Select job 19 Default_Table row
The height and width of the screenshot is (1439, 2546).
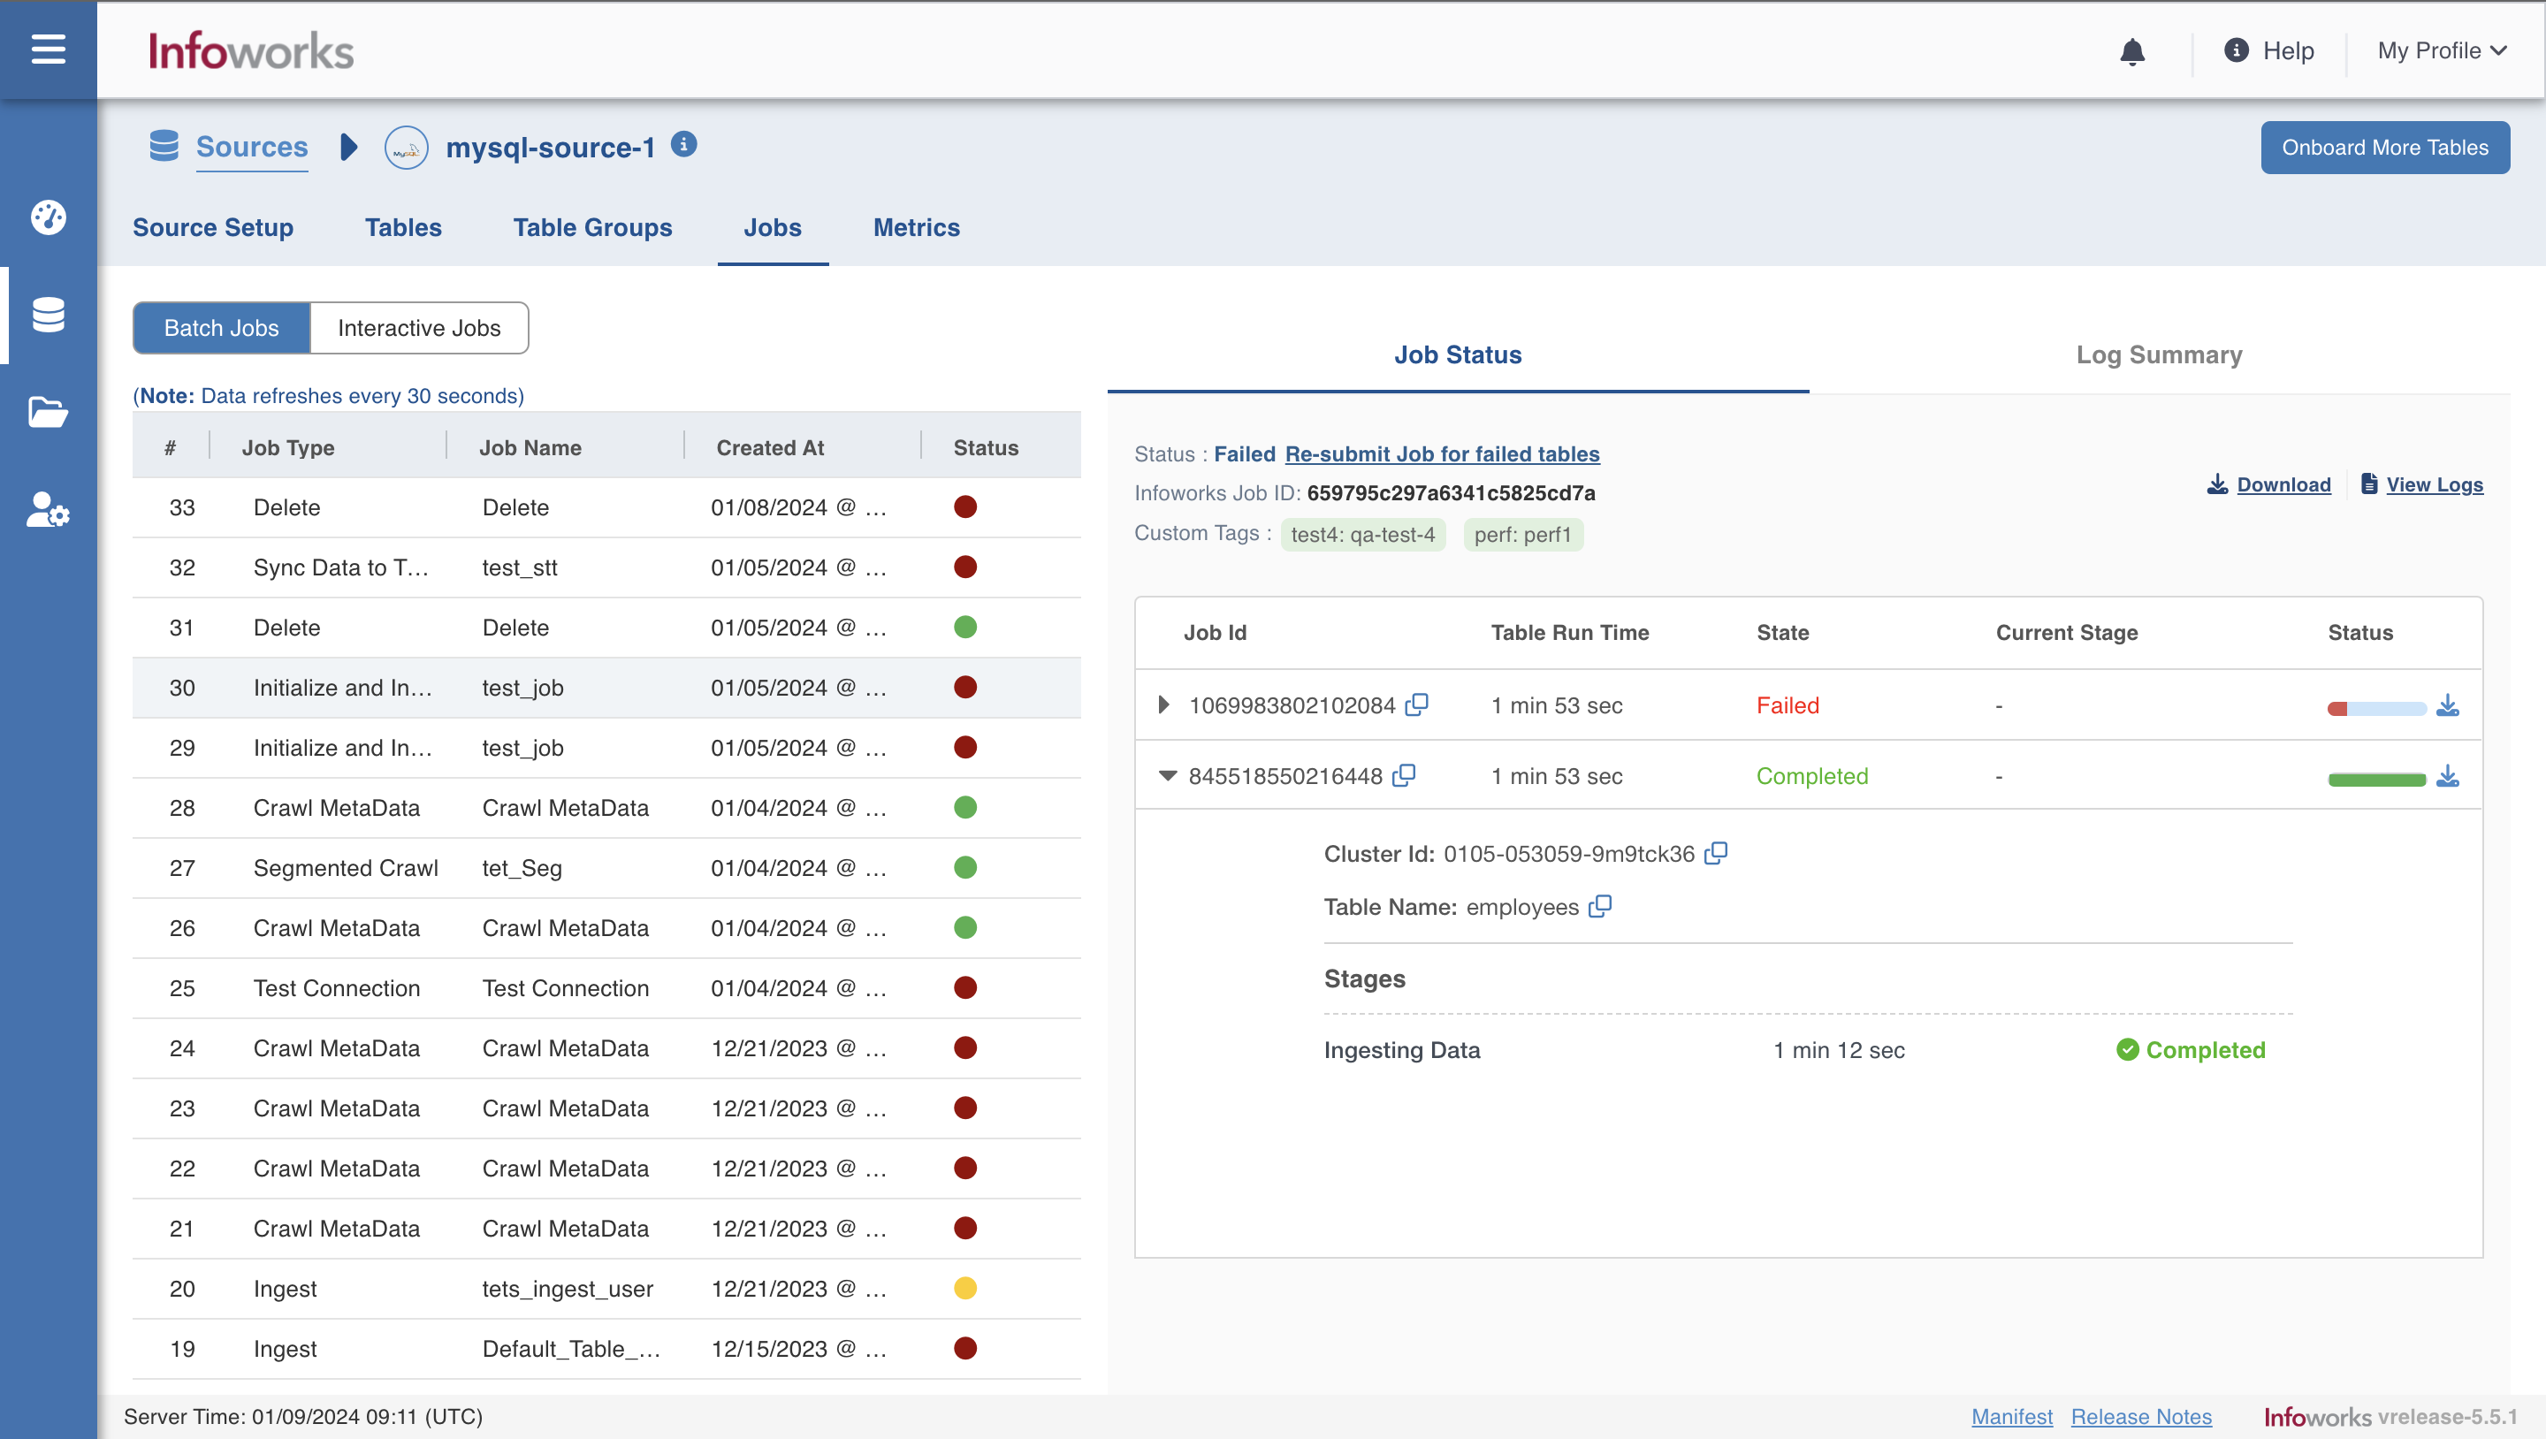pyautogui.click(x=606, y=1348)
